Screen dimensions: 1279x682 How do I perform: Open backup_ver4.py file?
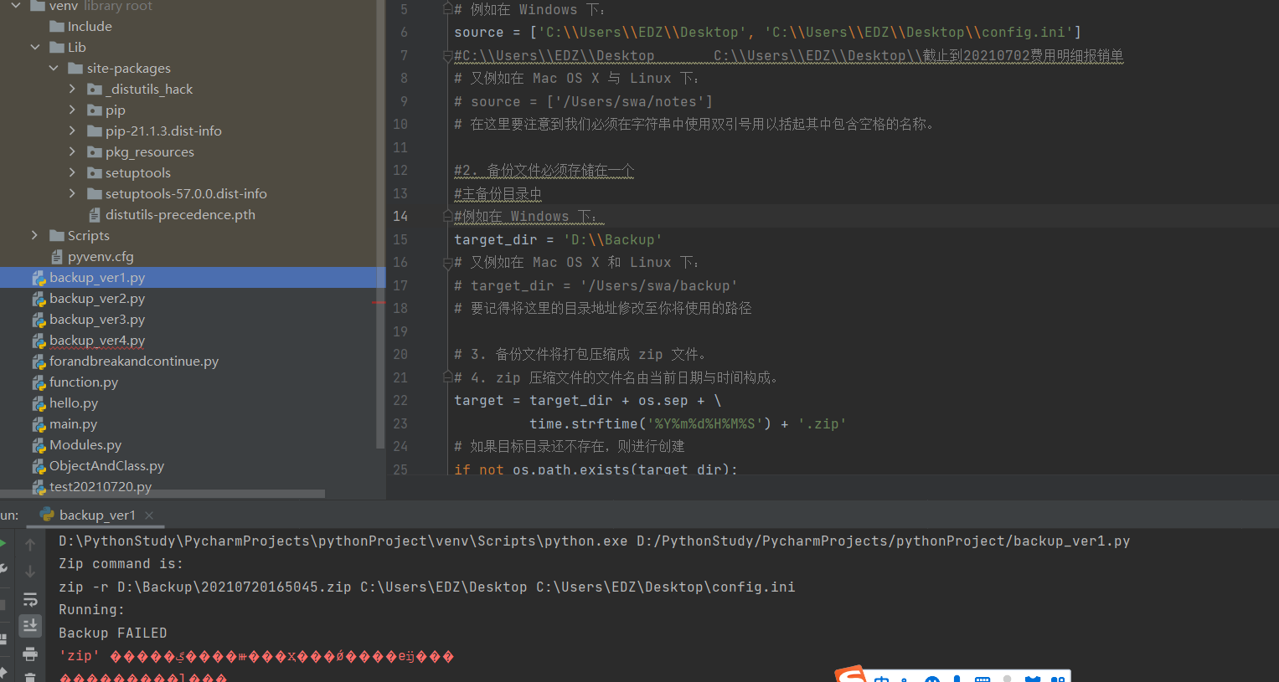[97, 340]
